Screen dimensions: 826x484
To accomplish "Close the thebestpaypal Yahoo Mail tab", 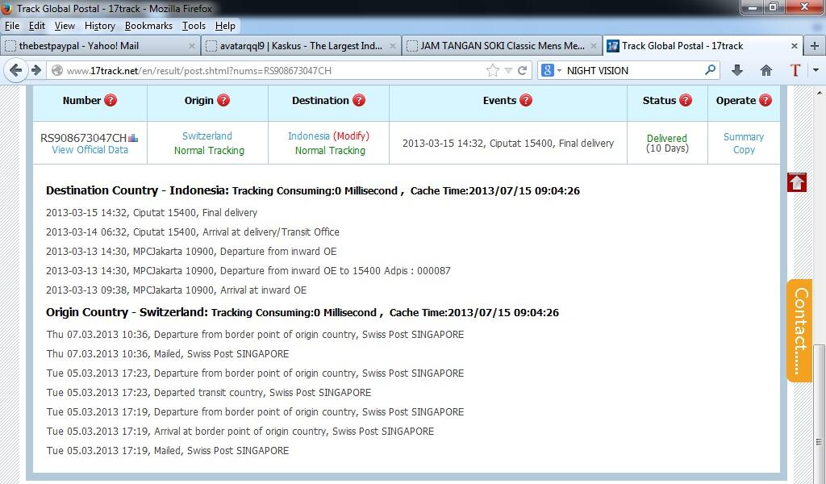I will (191, 46).
